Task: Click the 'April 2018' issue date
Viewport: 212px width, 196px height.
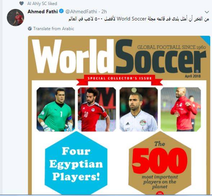Action: [x=193, y=76]
